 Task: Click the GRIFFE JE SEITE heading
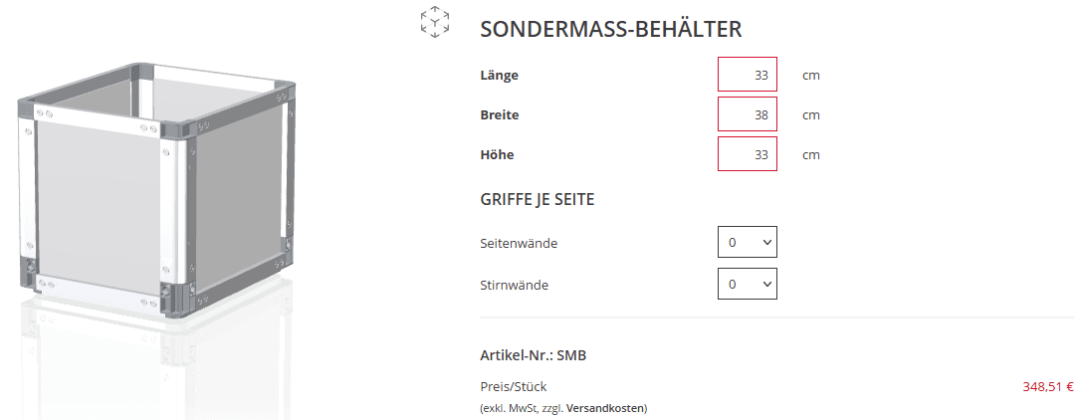pos(537,200)
